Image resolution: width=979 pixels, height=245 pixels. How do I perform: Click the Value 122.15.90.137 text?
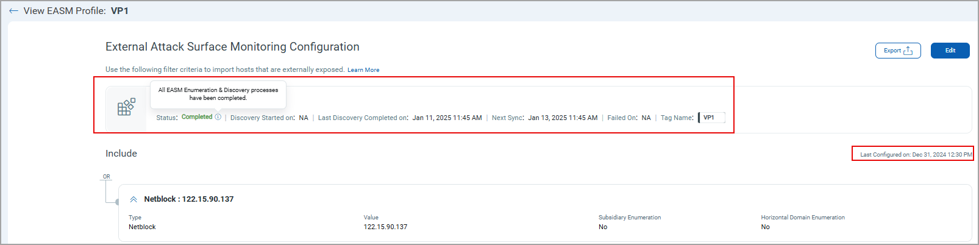[x=385, y=227]
